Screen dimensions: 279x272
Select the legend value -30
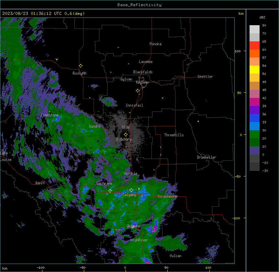tap(265, 171)
